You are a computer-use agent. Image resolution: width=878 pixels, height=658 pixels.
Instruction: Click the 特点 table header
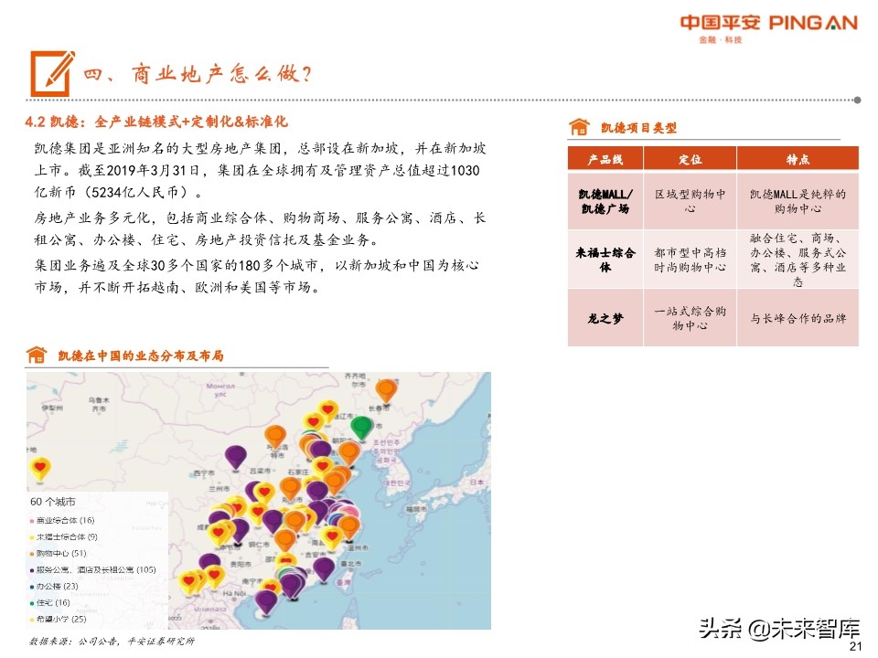pyautogui.click(x=798, y=159)
